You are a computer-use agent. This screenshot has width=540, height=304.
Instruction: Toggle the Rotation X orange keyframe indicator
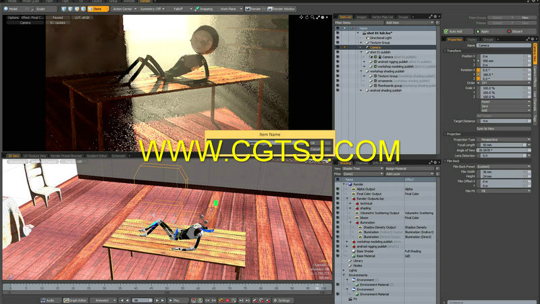[x=479, y=70]
